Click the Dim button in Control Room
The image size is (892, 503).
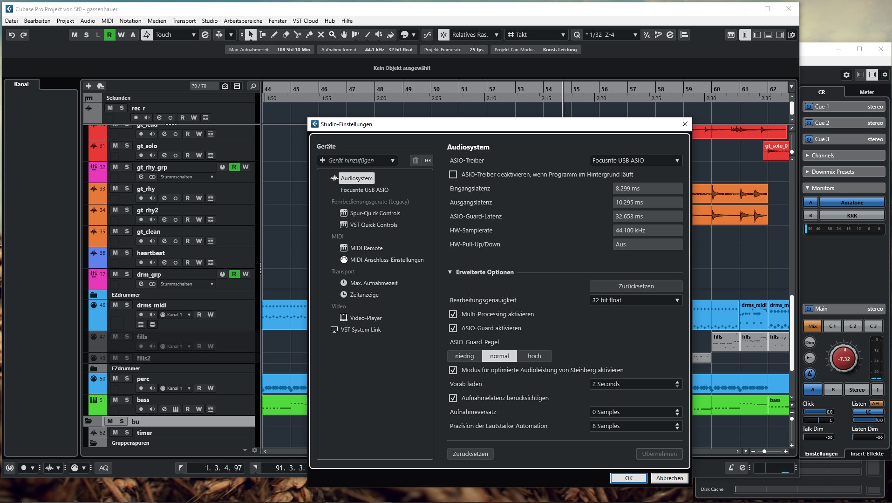pos(810,342)
